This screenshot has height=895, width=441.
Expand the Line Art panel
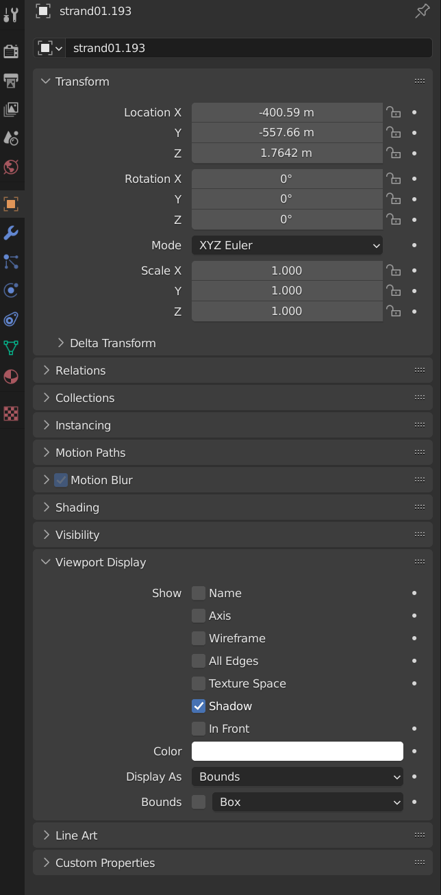[46, 835]
